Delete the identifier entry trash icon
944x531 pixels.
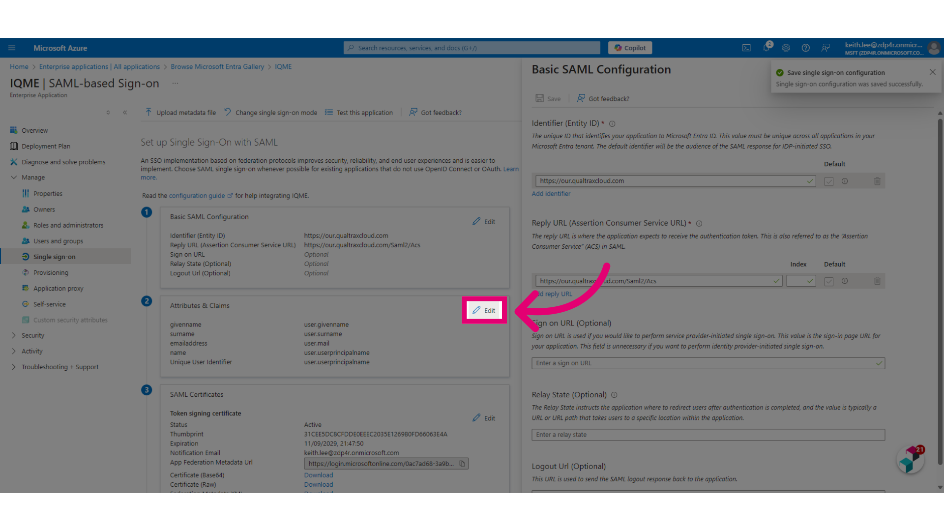pos(877,181)
